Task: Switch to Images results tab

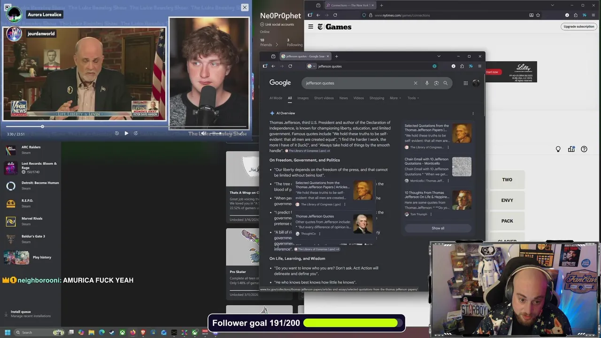Action: 303,98
